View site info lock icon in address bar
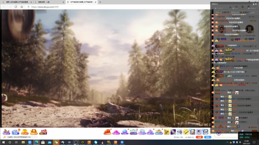This screenshot has width=259, height=145. (28, 7)
